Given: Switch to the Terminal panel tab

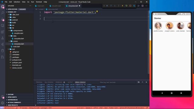Looking at the screenshot, I should [39, 82].
